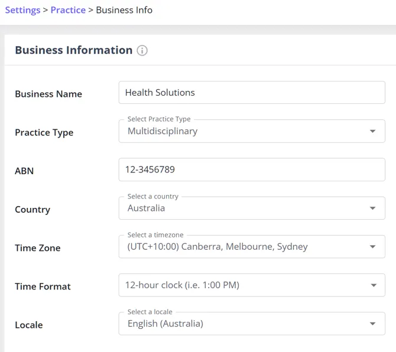Click the Business Name label

[48, 94]
